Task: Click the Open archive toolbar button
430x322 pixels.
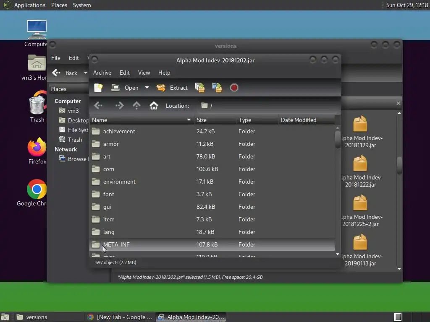Action: tap(125, 88)
